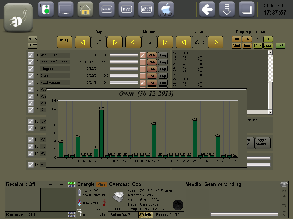The image size is (293, 219).
Task: Open Log for Vaatwasser
Action: click(163, 83)
